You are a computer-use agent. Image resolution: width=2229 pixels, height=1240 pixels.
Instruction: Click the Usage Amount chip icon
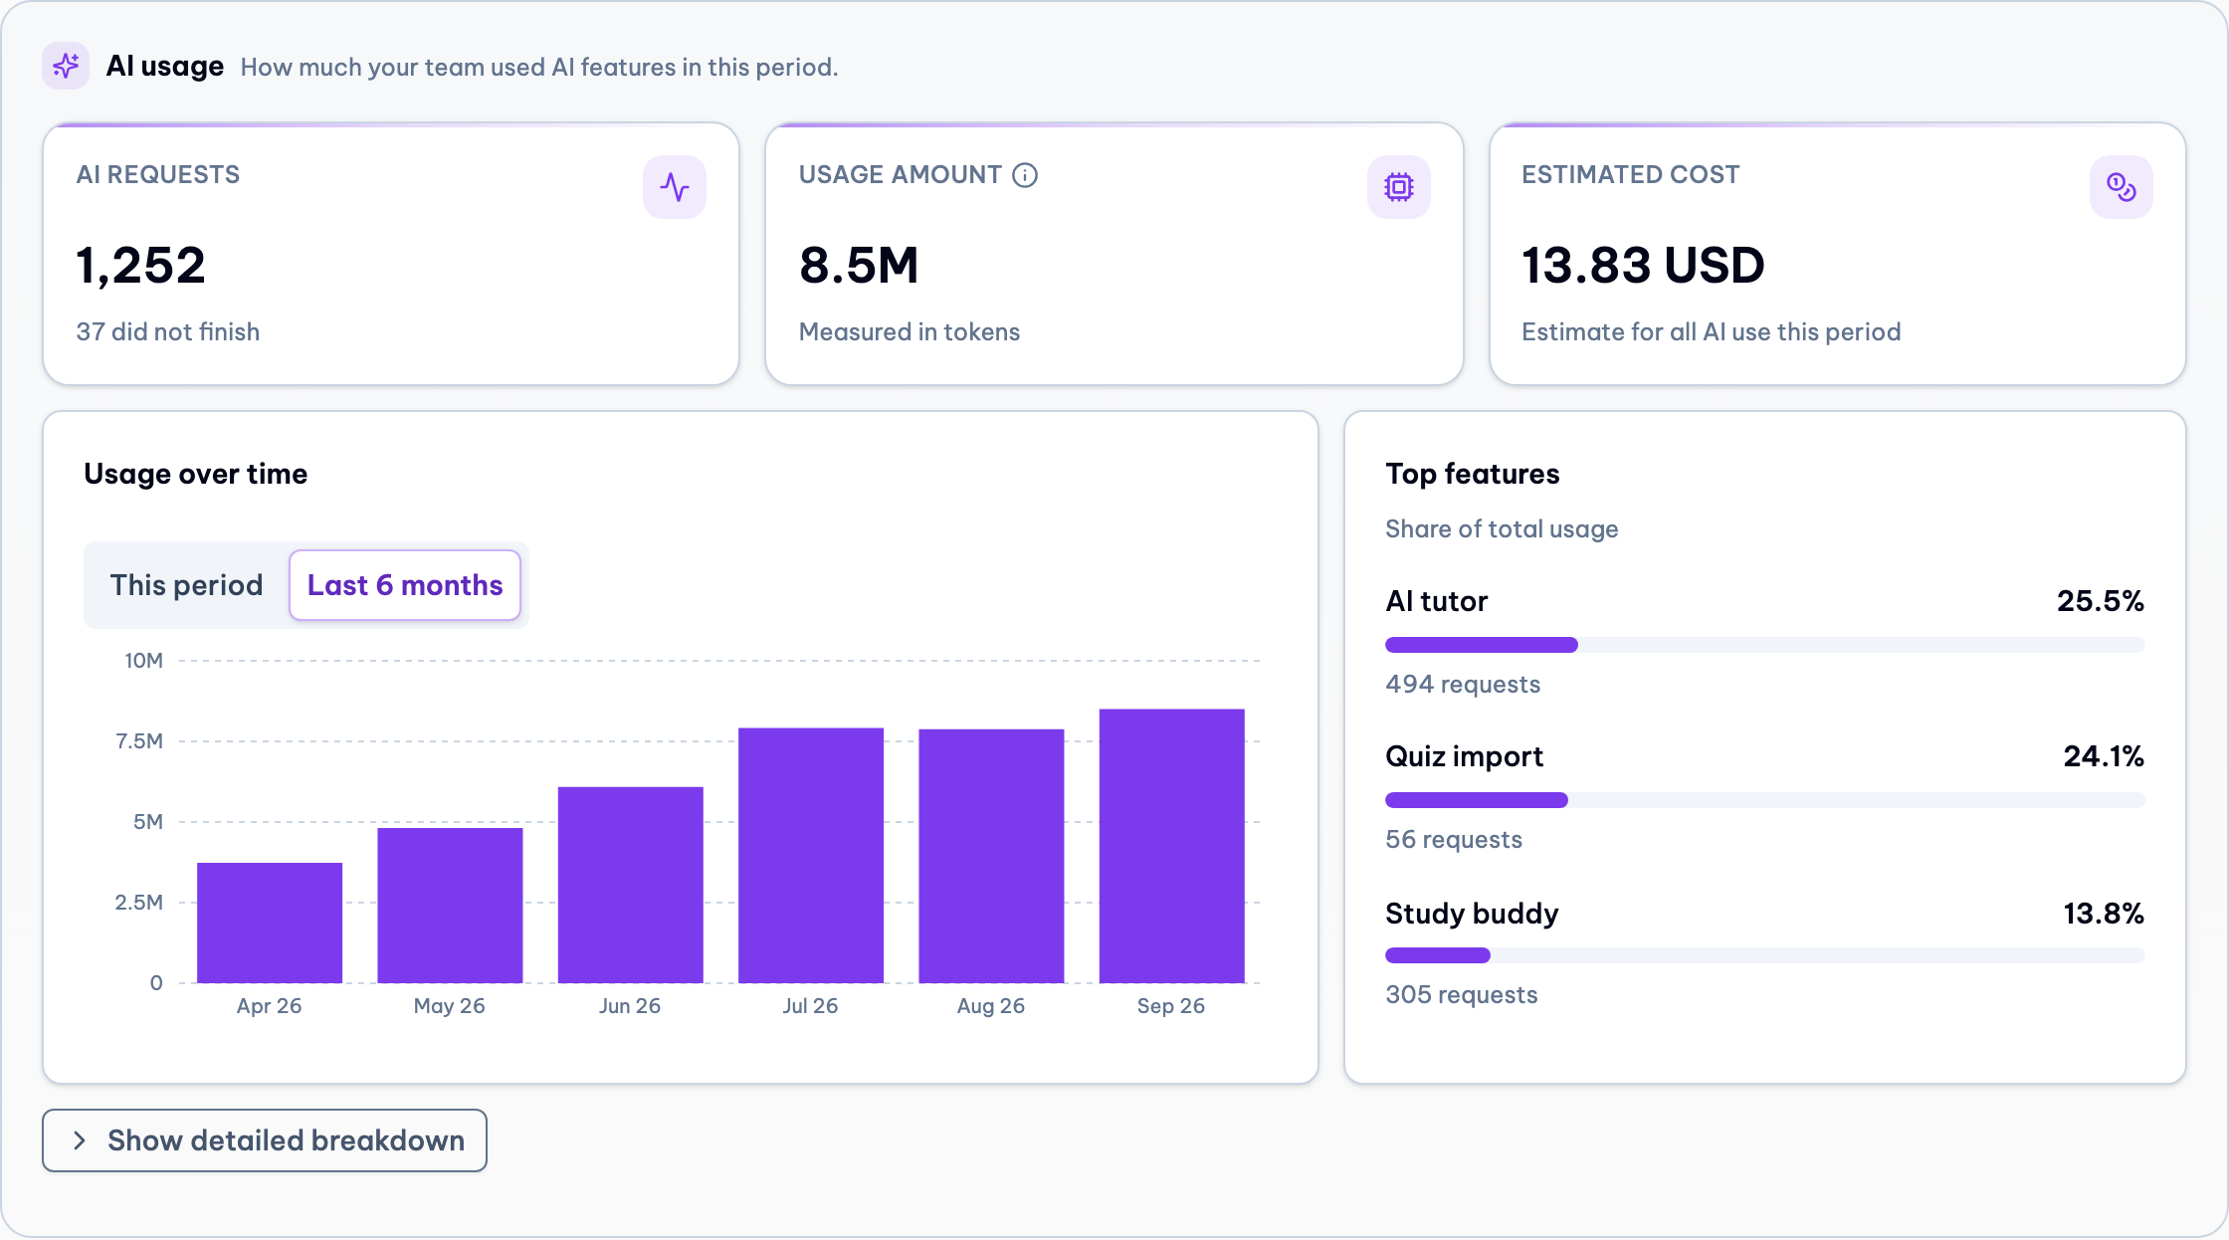point(1399,187)
